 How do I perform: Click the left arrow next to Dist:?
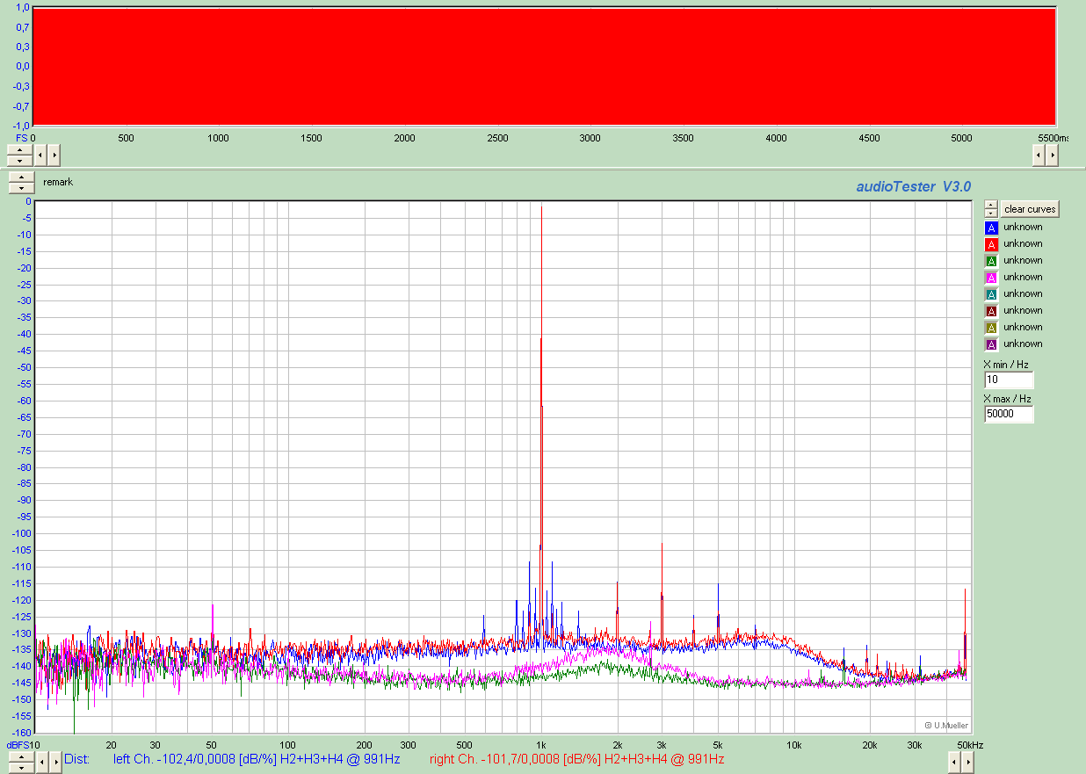tap(40, 761)
